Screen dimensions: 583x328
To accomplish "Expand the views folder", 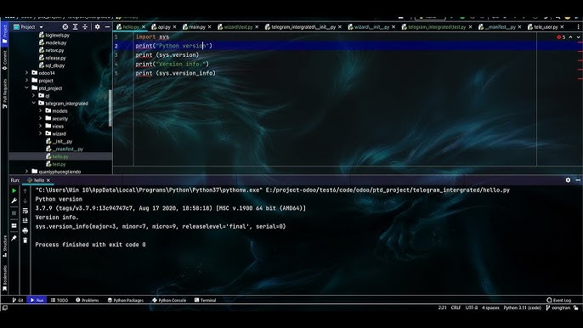I will [40, 126].
